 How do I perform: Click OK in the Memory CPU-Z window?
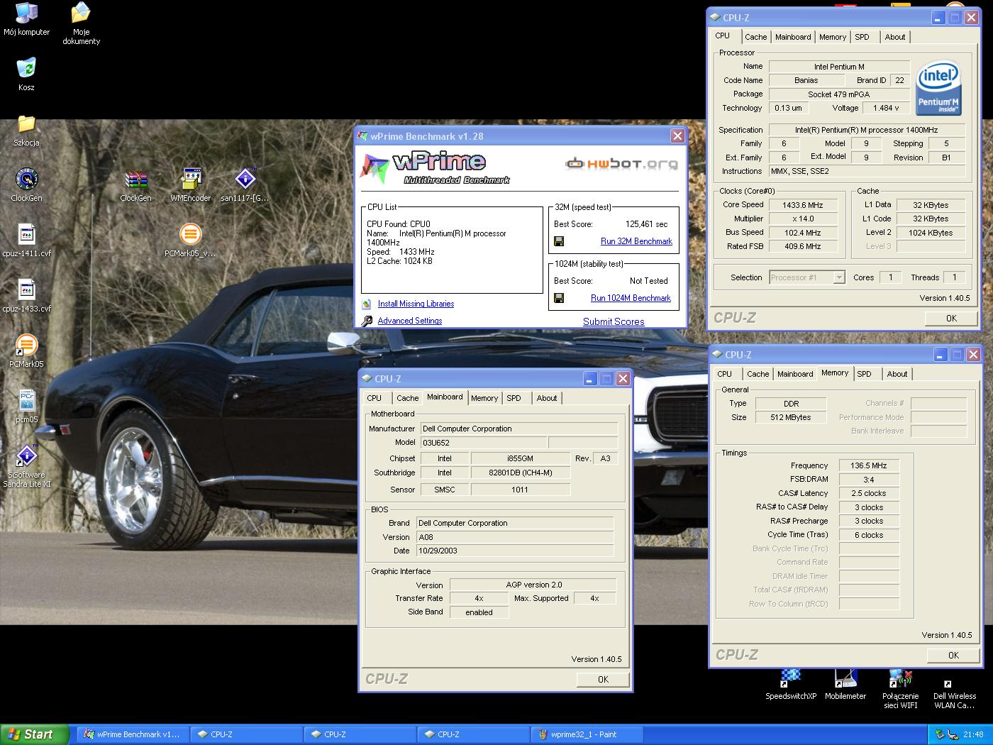[x=953, y=656]
